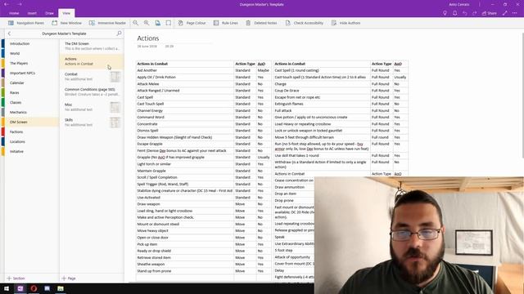Add a new Section
Viewport: 524px width, 294px height.
tap(16, 278)
